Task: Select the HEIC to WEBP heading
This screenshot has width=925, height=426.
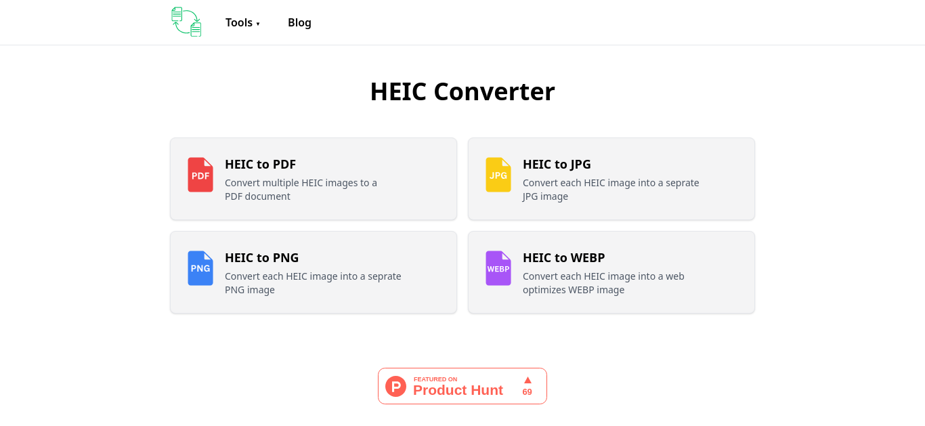Action: pyautogui.click(x=563, y=257)
